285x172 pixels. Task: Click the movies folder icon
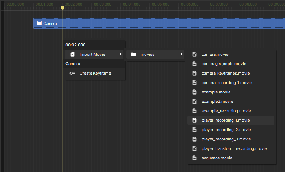click(133, 54)
